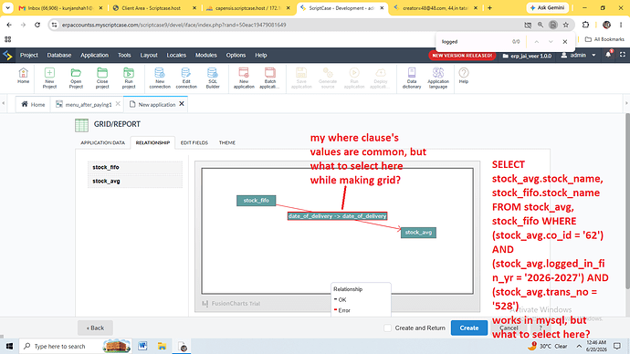The image size is (630, 354).
Task: Click the New application icon
Action: 244,78
